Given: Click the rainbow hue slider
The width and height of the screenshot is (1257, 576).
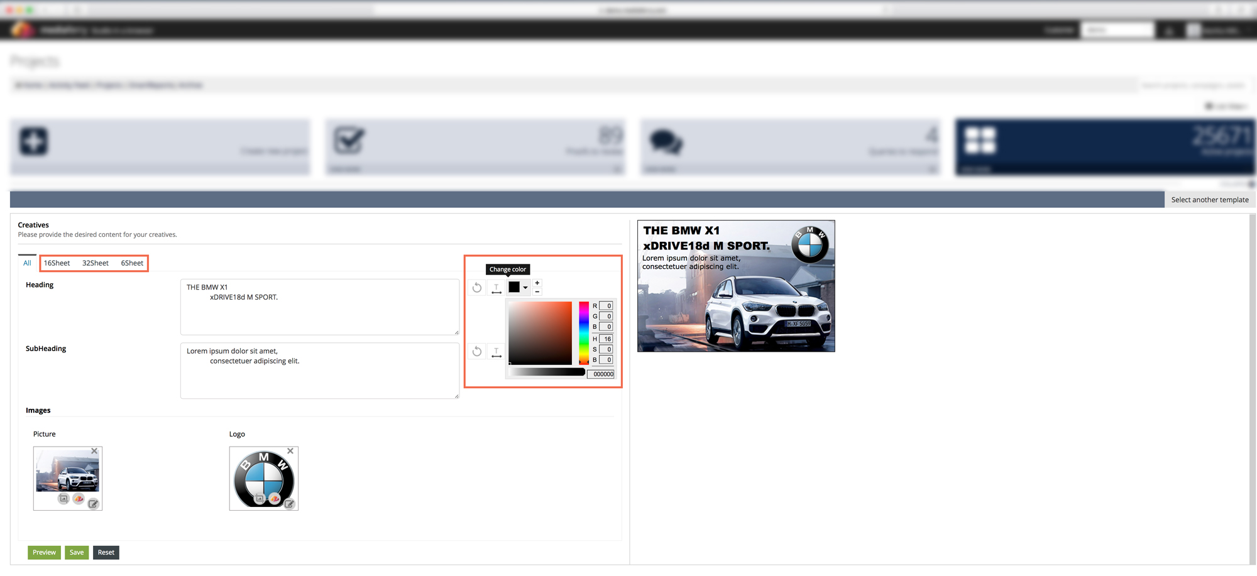Looking at the screenshot, I should 584,333.
